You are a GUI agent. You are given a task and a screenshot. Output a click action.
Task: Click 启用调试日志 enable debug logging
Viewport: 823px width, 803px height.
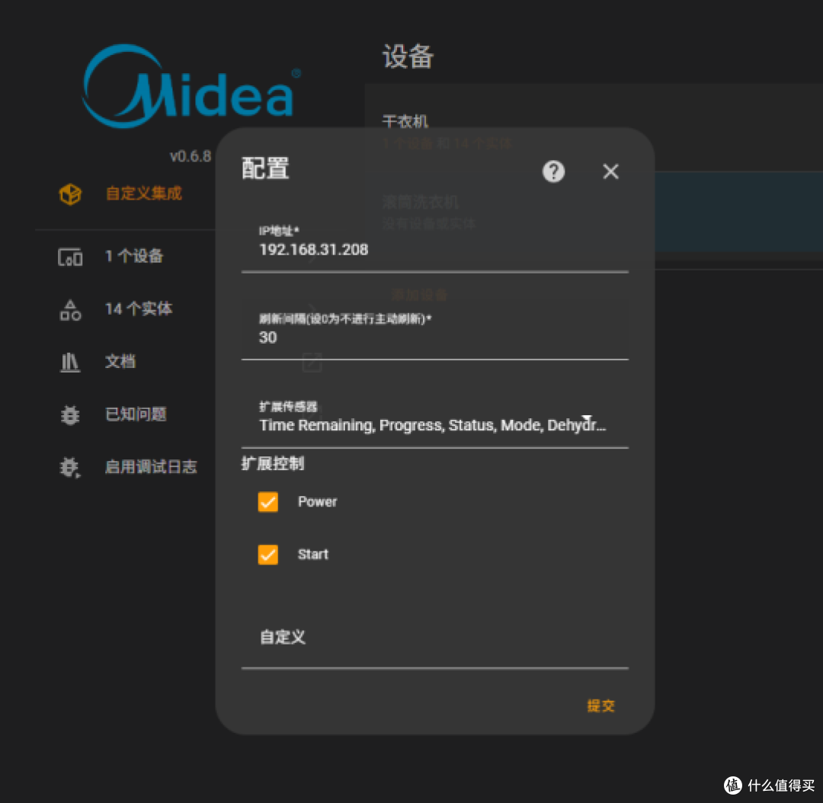click(151, 466)
